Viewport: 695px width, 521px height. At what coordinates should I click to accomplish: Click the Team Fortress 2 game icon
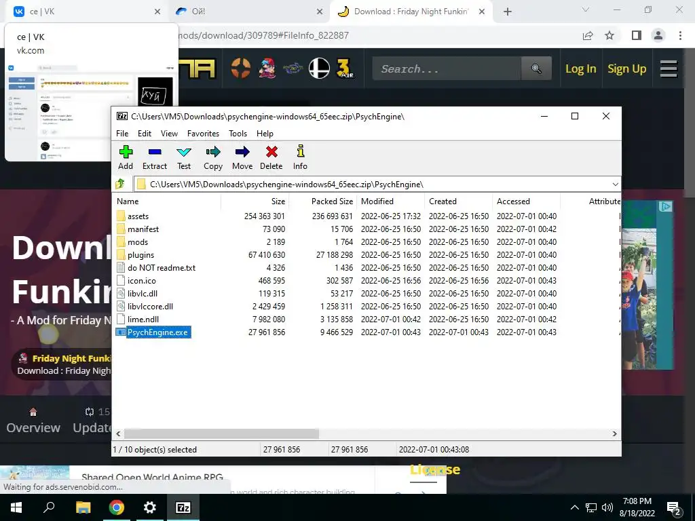click(x=241, y=69)
